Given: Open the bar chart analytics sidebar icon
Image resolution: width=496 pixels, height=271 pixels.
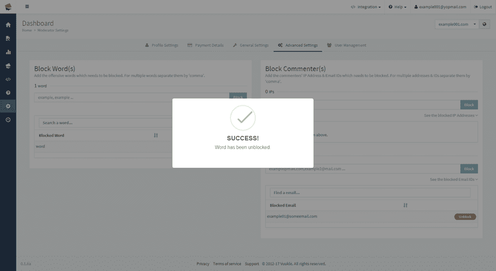Looking at the screenshot, I should (x=8, y=52).
